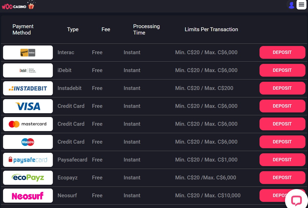This screenshot has height=208, width=308.
Task: Click the ecoPayz logo tile
Action: point(28,178)
